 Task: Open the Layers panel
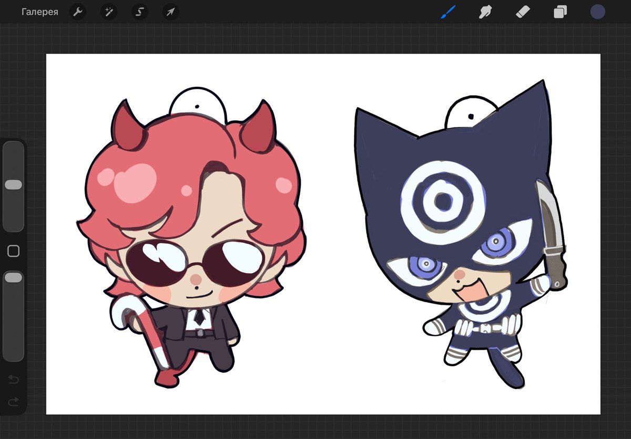[x=560, y=12]
